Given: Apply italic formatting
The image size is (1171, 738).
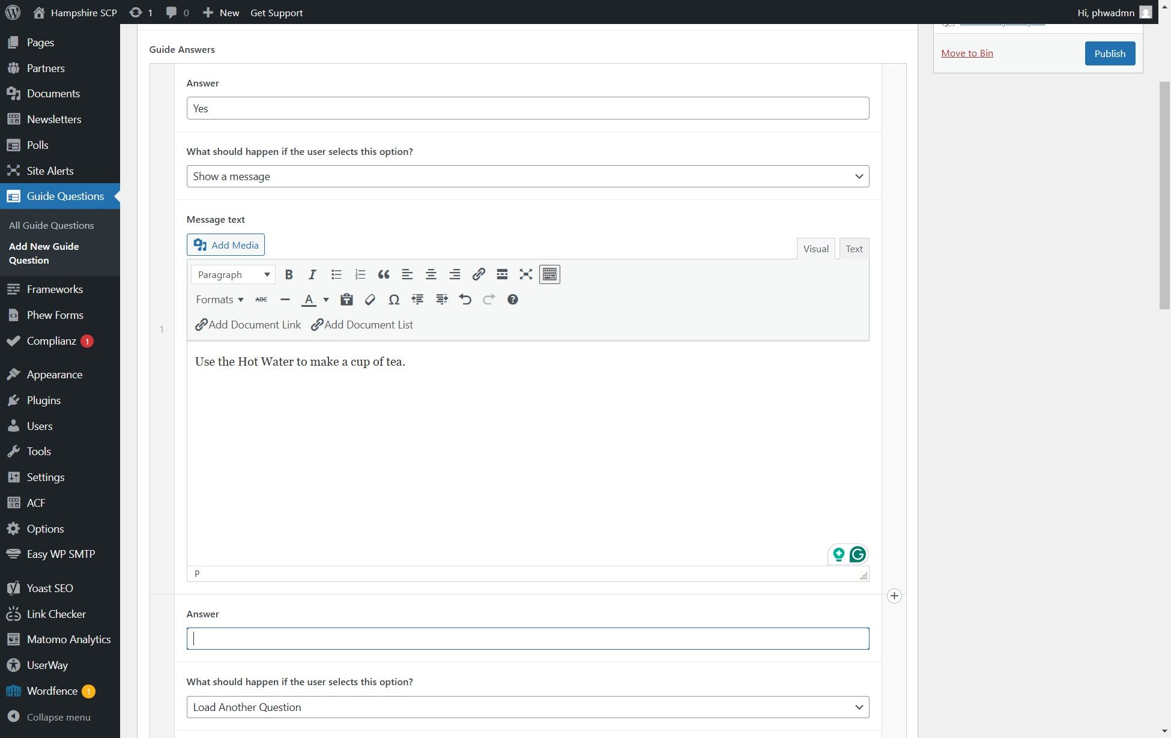Looking at the screenshot, I should [312, 274].
